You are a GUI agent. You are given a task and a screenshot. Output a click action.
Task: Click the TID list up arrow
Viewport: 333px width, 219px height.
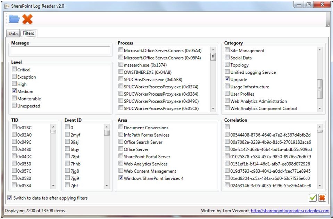click(53, 127)
